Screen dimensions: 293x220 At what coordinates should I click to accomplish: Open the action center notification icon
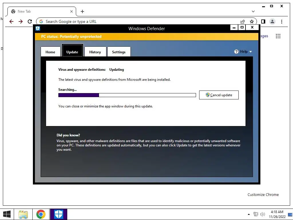coord(290,214)
